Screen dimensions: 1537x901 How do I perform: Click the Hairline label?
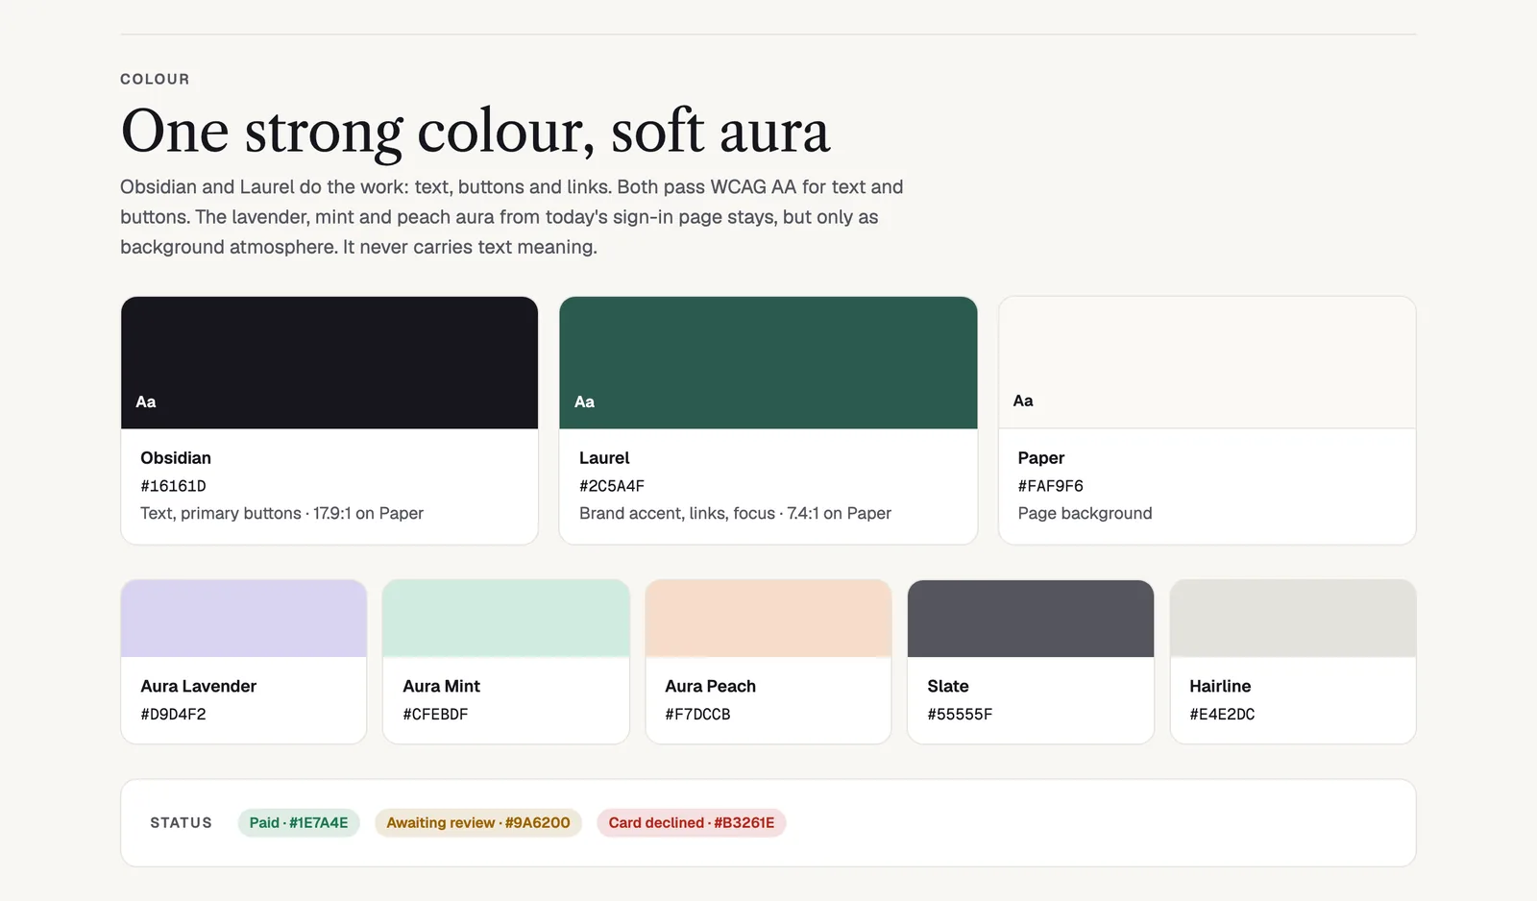click(1220, 686)
